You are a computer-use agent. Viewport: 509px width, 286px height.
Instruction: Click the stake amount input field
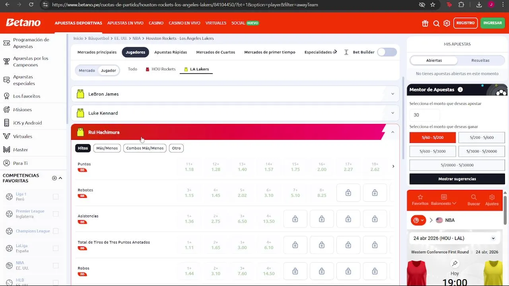tap(425, 115)
